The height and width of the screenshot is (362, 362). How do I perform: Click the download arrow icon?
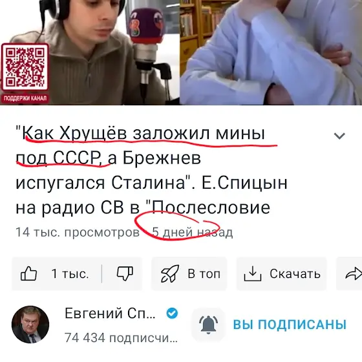coord(253,273)
